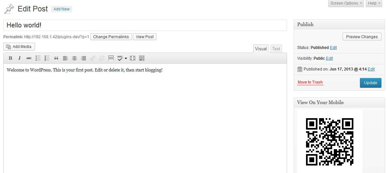Toggle the spellchecker ABC button

click(120, 58)
